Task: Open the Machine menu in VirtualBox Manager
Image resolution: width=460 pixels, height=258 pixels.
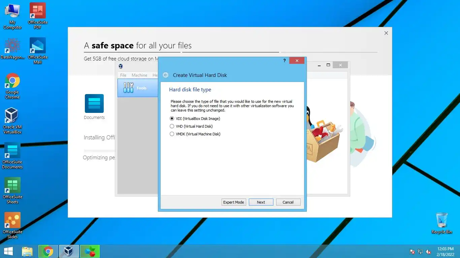Action: pyautogui.click(x=139, y=75)
